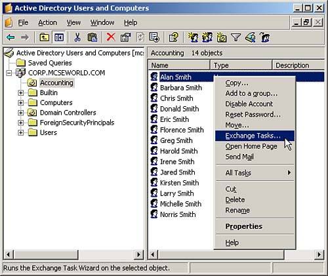The width and height of the screenshot is (328, 276).
Task: Collapse the CORP.MCSEWORLD.COM domain node
Action: pos(9,73)
